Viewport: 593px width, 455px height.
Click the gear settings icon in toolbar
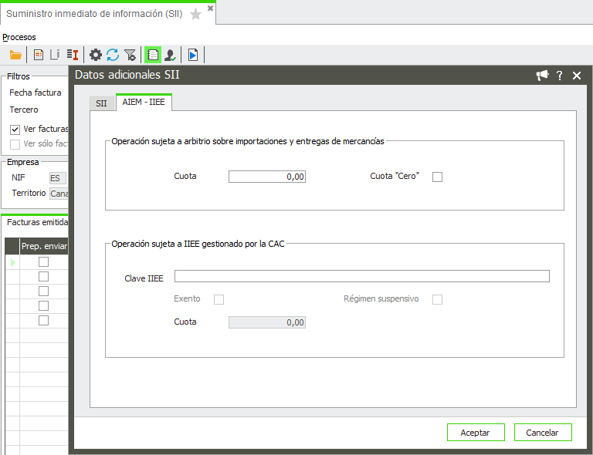click(x=96, y=55)
